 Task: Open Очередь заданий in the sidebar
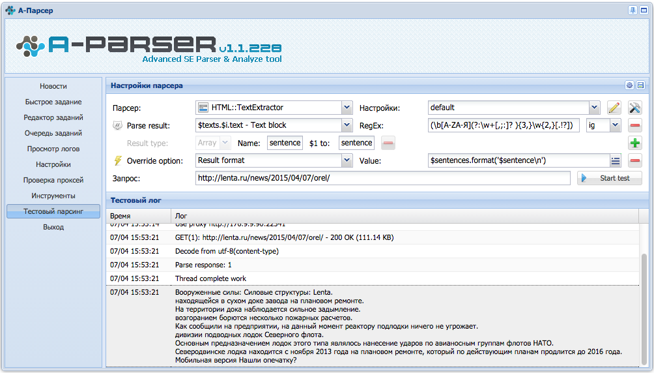(x=53, y=133)
